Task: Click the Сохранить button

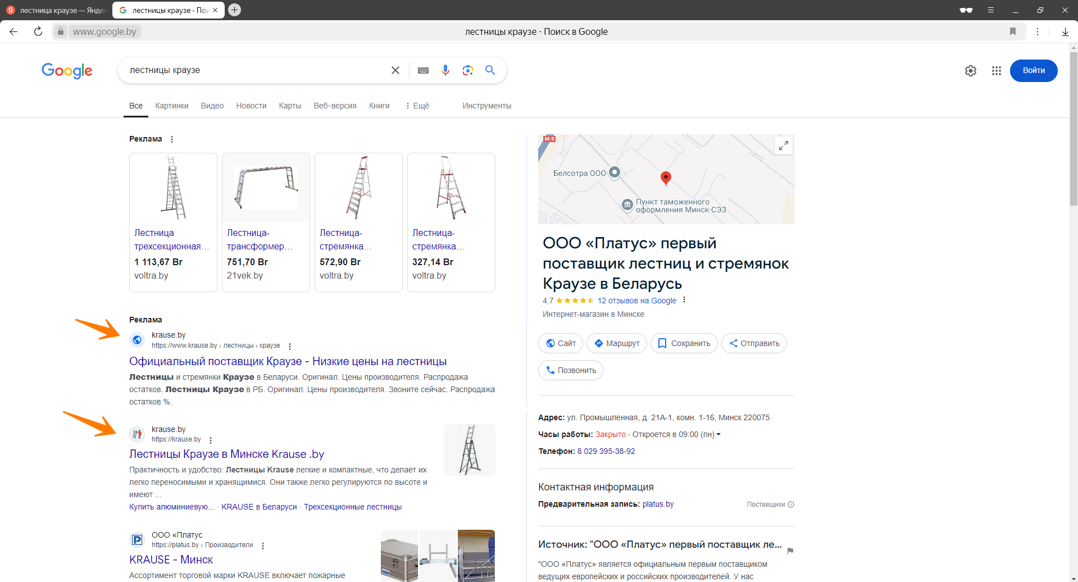Action: pos(684,343)
